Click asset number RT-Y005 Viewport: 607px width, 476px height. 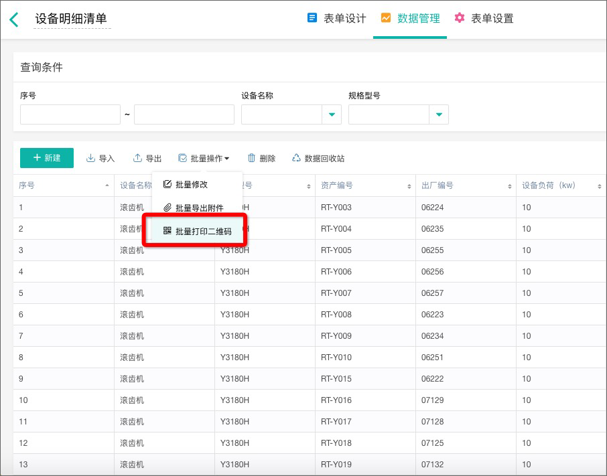[x=336, y=250]
